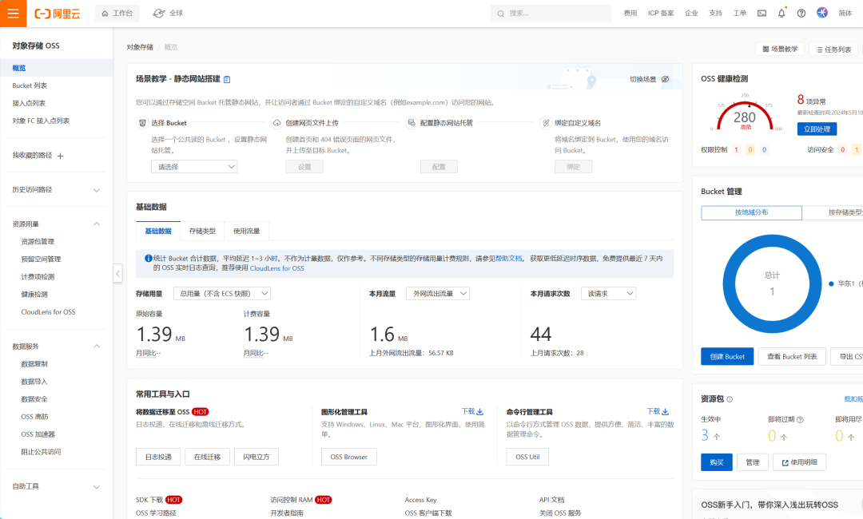Collapse the left sidebar with the chevron
863x519 pixels.
tap(117, 273)
